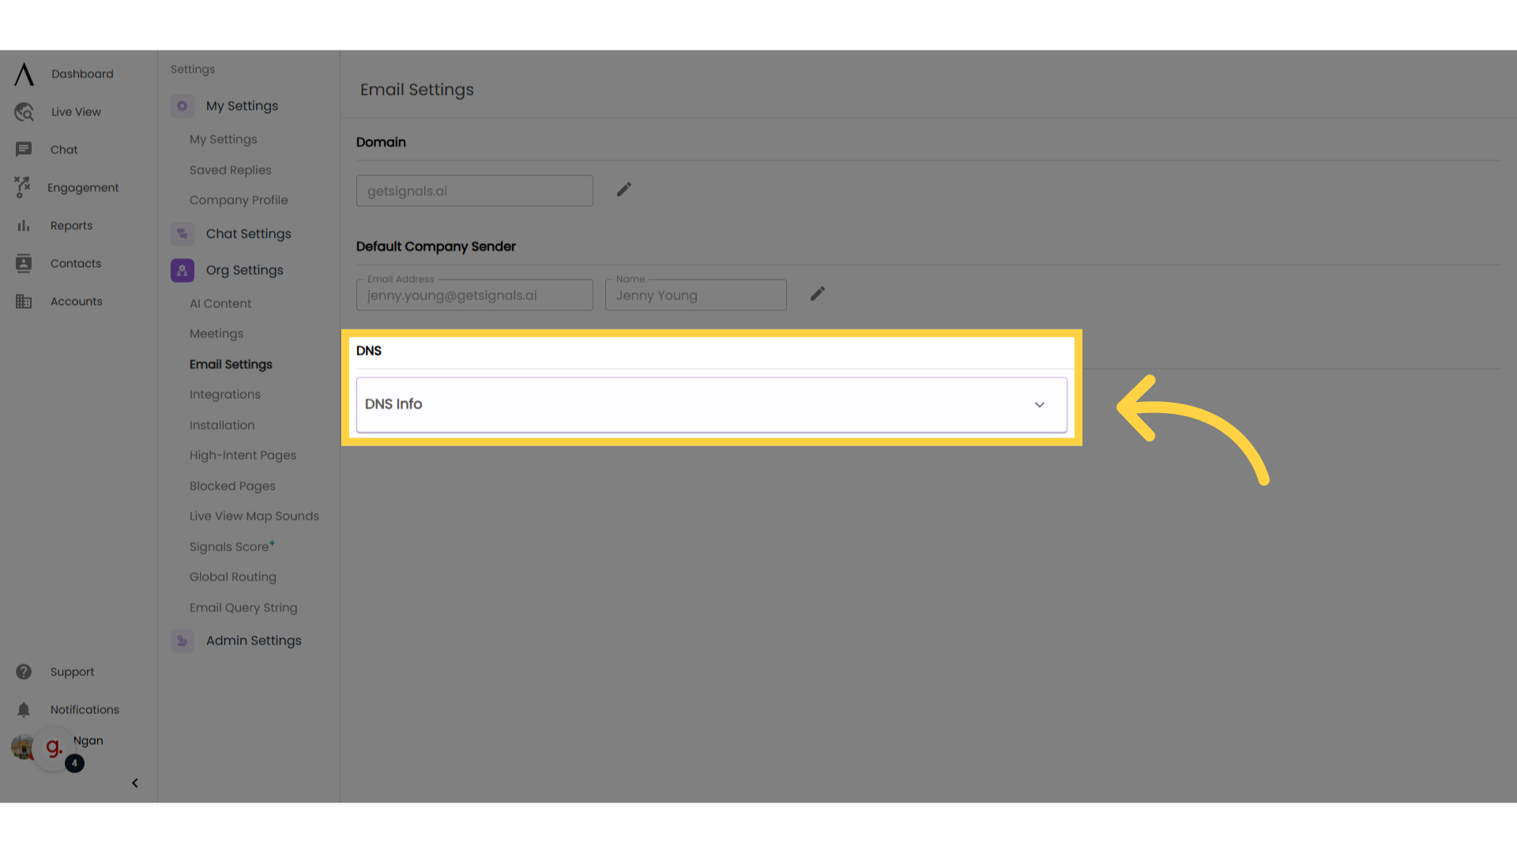Viewport: 1517px width, 853px height.
Task: Select the Email Address input field
Action: pos(474,295)
